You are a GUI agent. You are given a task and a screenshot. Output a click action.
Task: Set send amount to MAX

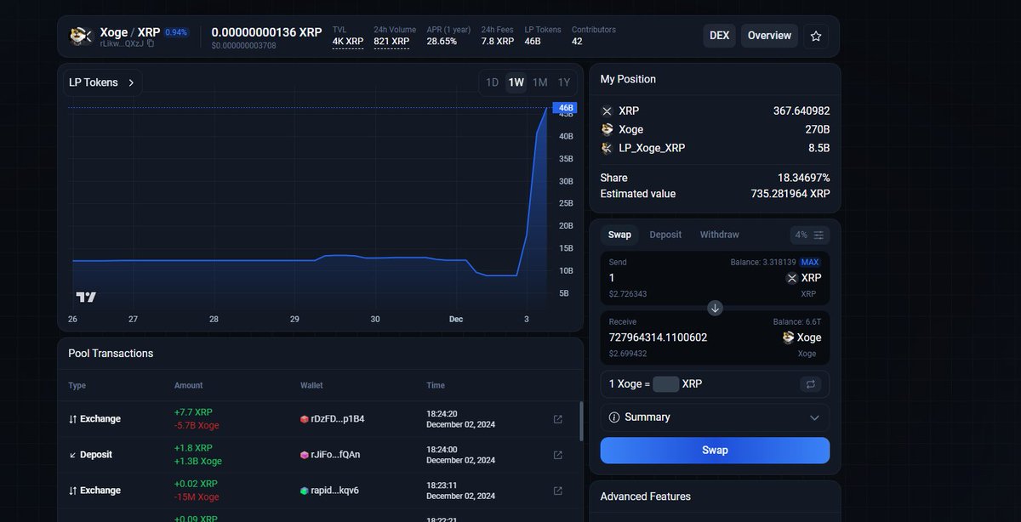(809, 262)
